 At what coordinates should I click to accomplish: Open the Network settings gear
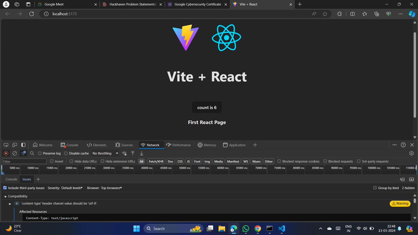click(411, 153)
